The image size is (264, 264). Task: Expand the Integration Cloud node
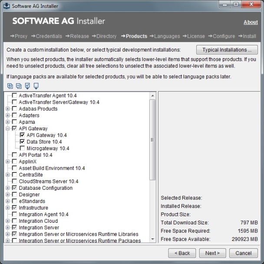coord(7,221)
